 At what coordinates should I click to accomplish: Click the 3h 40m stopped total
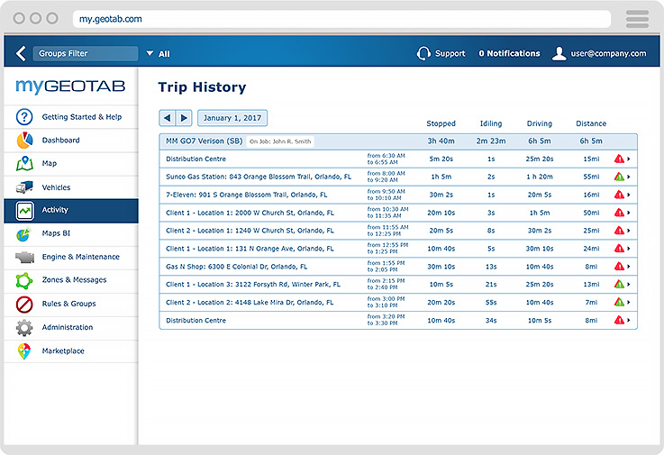click(441, 141)
